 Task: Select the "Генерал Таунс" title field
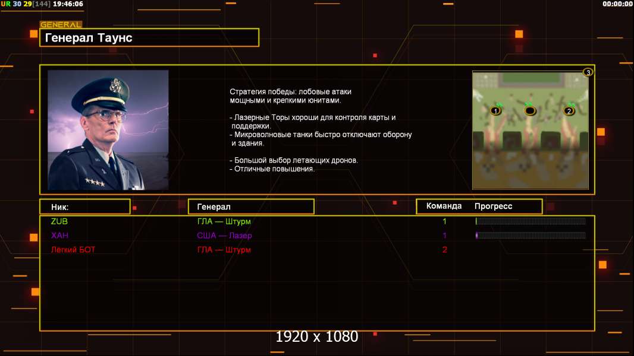(x=149, y=37)
